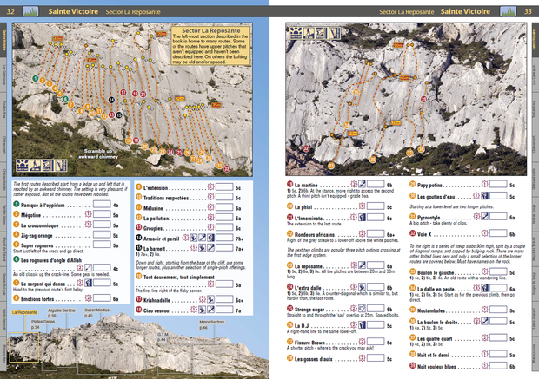Image resolution: width=539 pixels, height=379 pixels.
Task: Go to Super Medius p.40 label
Action: [x=97, y=312]
